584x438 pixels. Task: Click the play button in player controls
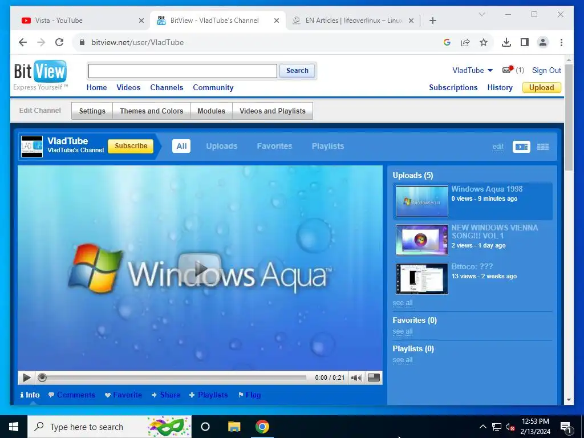pos(26,378)
